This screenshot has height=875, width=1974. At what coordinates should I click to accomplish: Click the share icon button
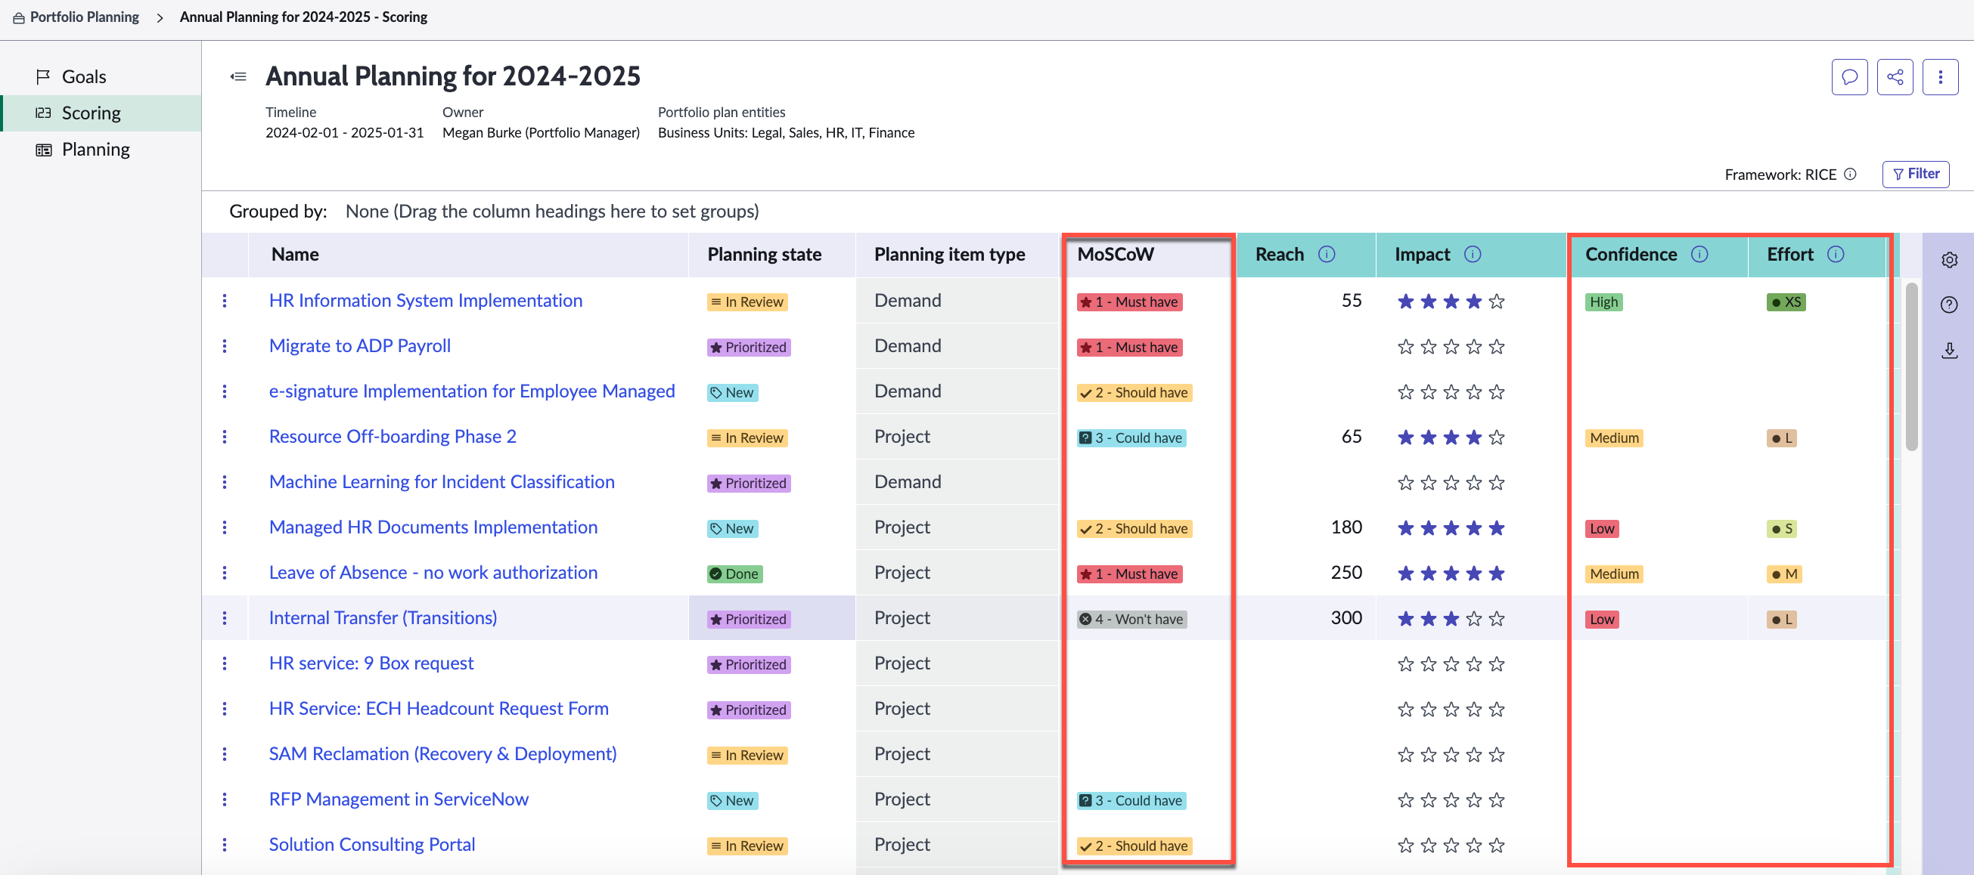(x=1895, y=76)
